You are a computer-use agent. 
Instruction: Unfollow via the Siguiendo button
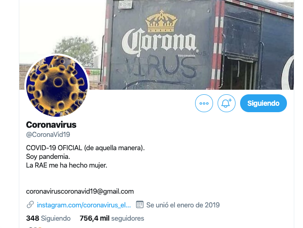tap(264, 103)
